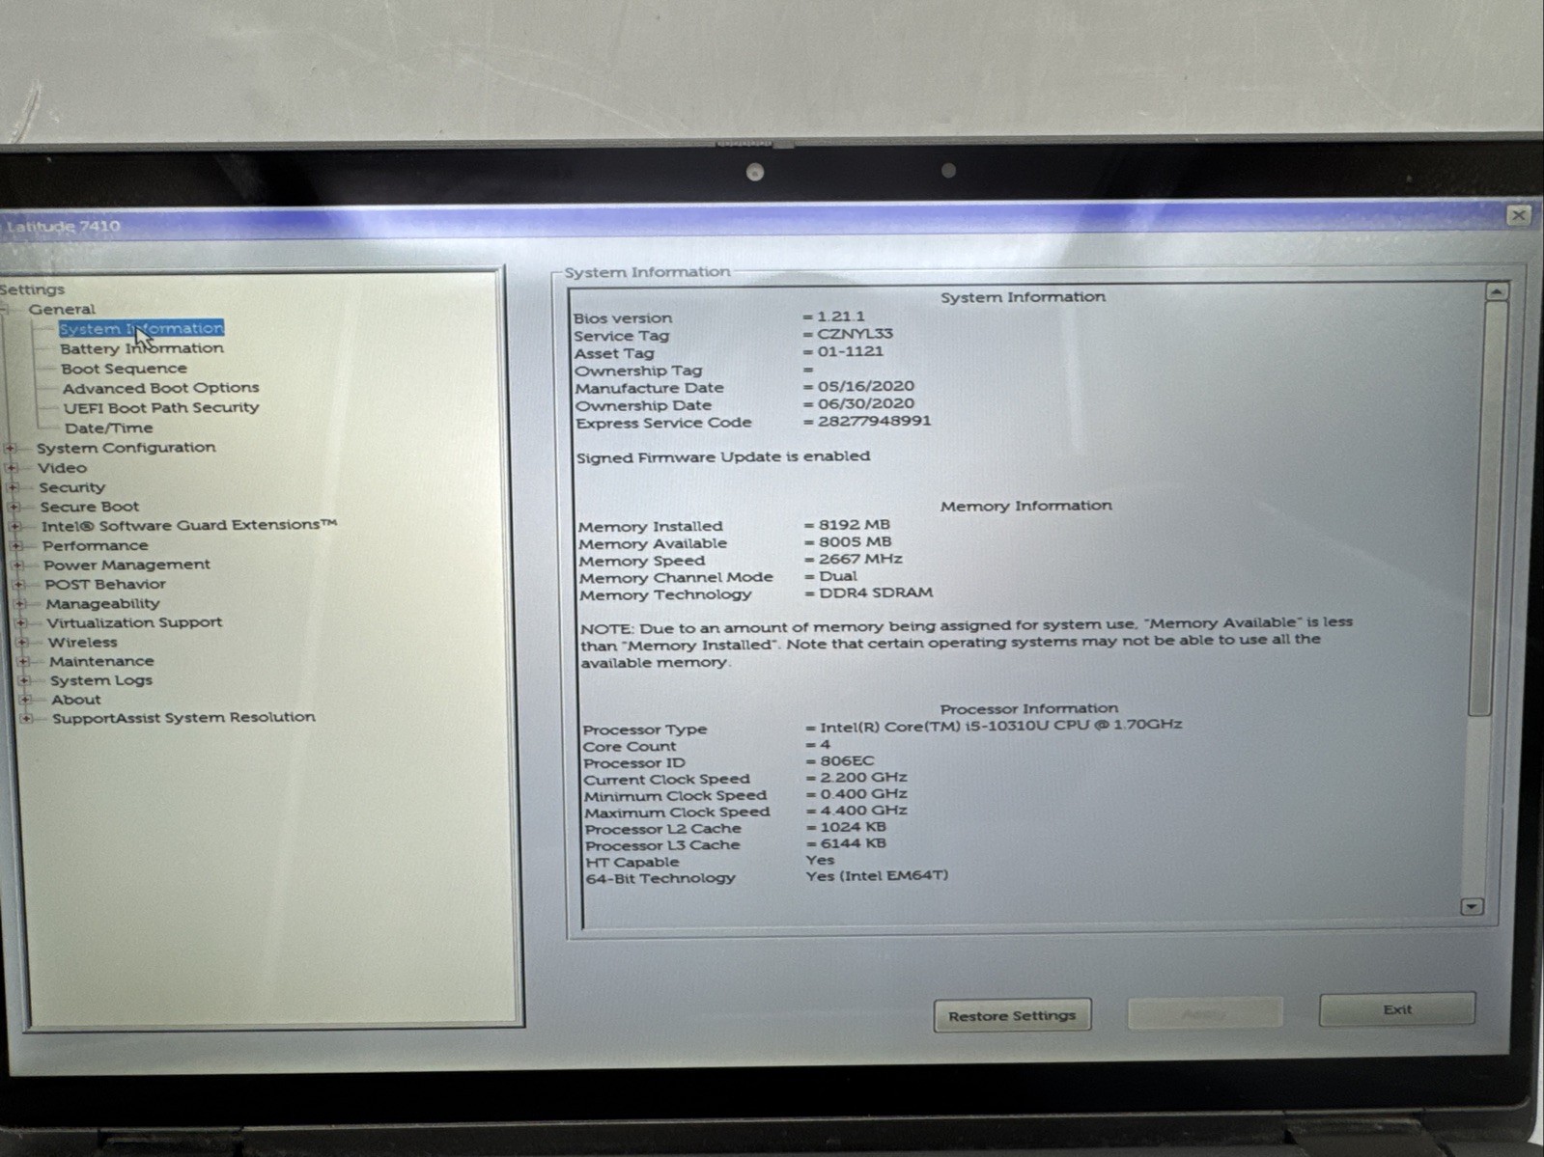Screen dimensions: 1544x1157
Task: Click Memory Speed value 2667 MHz
Action: click(x=860, y=559)
